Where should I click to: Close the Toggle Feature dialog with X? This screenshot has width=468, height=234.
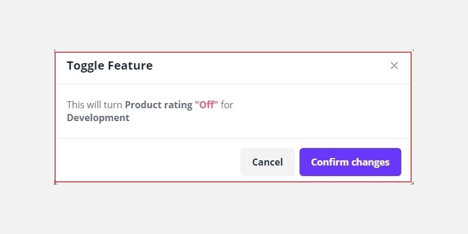click(394, 66)
